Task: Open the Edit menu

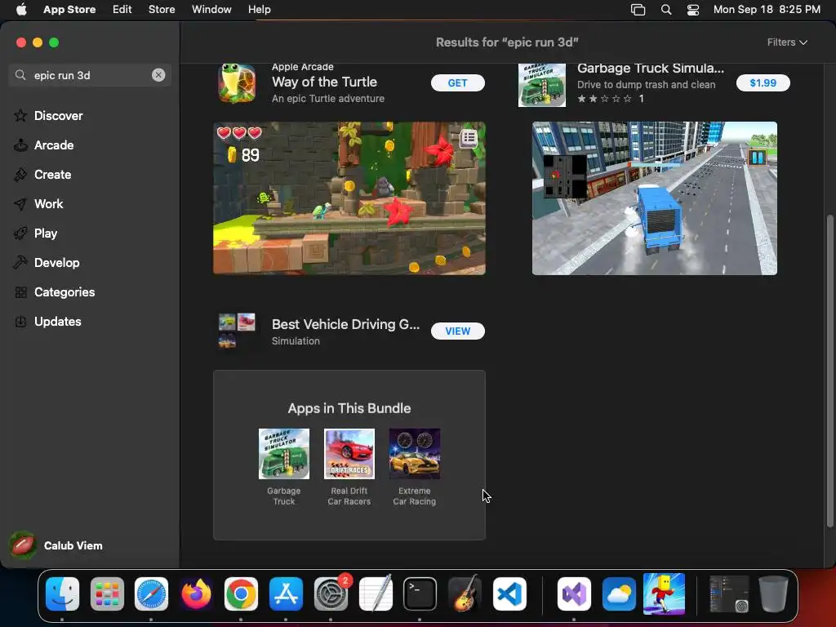Action: pyautogui.click(x=122, y=10)
